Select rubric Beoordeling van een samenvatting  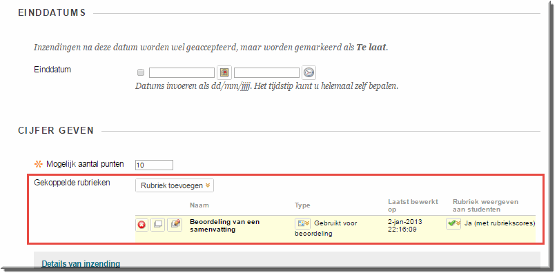(224, 225)
